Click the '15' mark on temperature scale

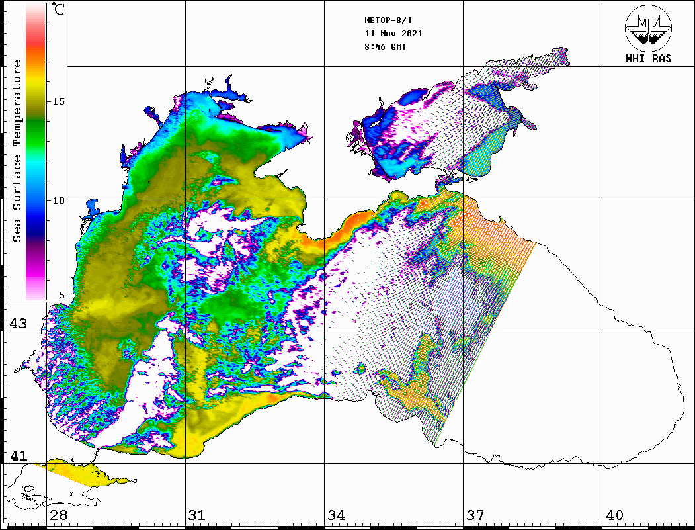(x=58, y=101)
